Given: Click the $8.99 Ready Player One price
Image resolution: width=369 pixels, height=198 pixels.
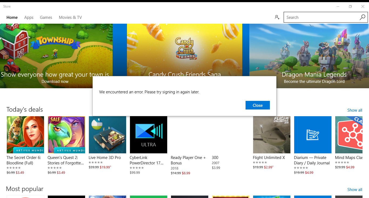Looking at the screenshot, I should click(x=186, y=173).
